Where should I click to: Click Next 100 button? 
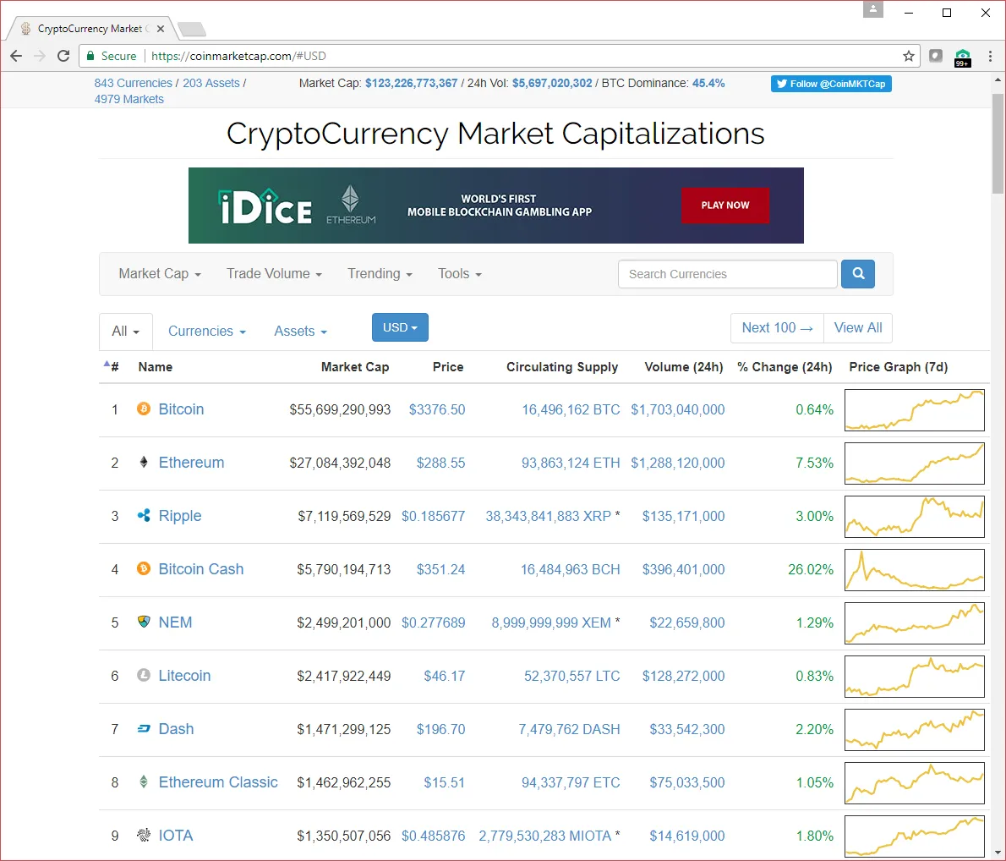(777, 327)
